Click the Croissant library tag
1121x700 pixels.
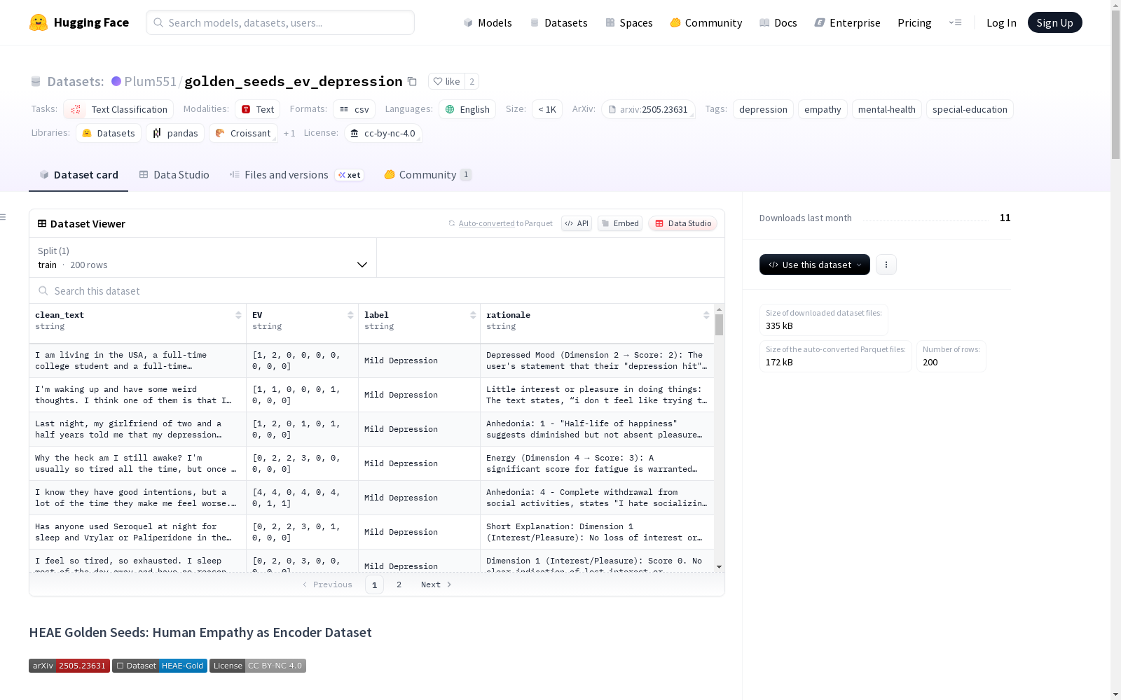tap(243, 133)
